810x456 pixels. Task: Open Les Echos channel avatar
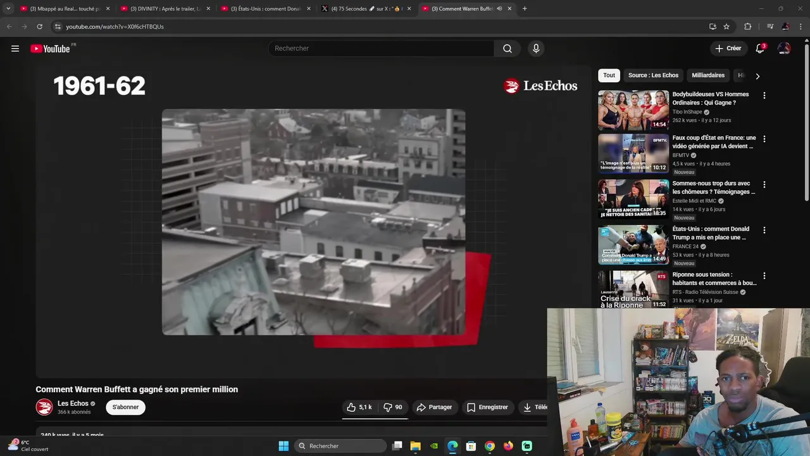pos(44,407)
